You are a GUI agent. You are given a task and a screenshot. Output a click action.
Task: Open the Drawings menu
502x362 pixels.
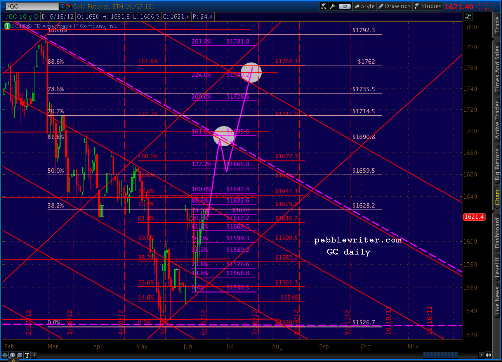tap(394, 6)
